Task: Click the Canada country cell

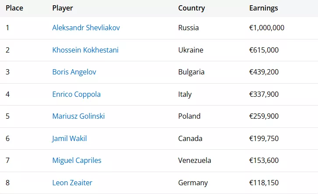Action: pos(190,138)
